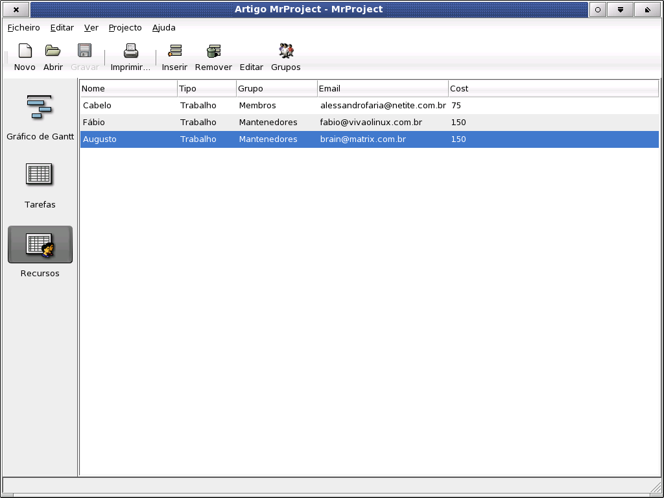This screenshot has width=664, height=498.
Task: Sort by Tipo column header
Action: [207, 88]
